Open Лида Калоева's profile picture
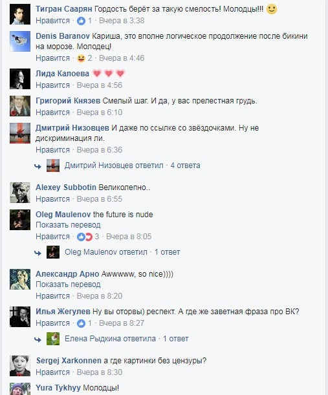 click(x=20, y=79)
